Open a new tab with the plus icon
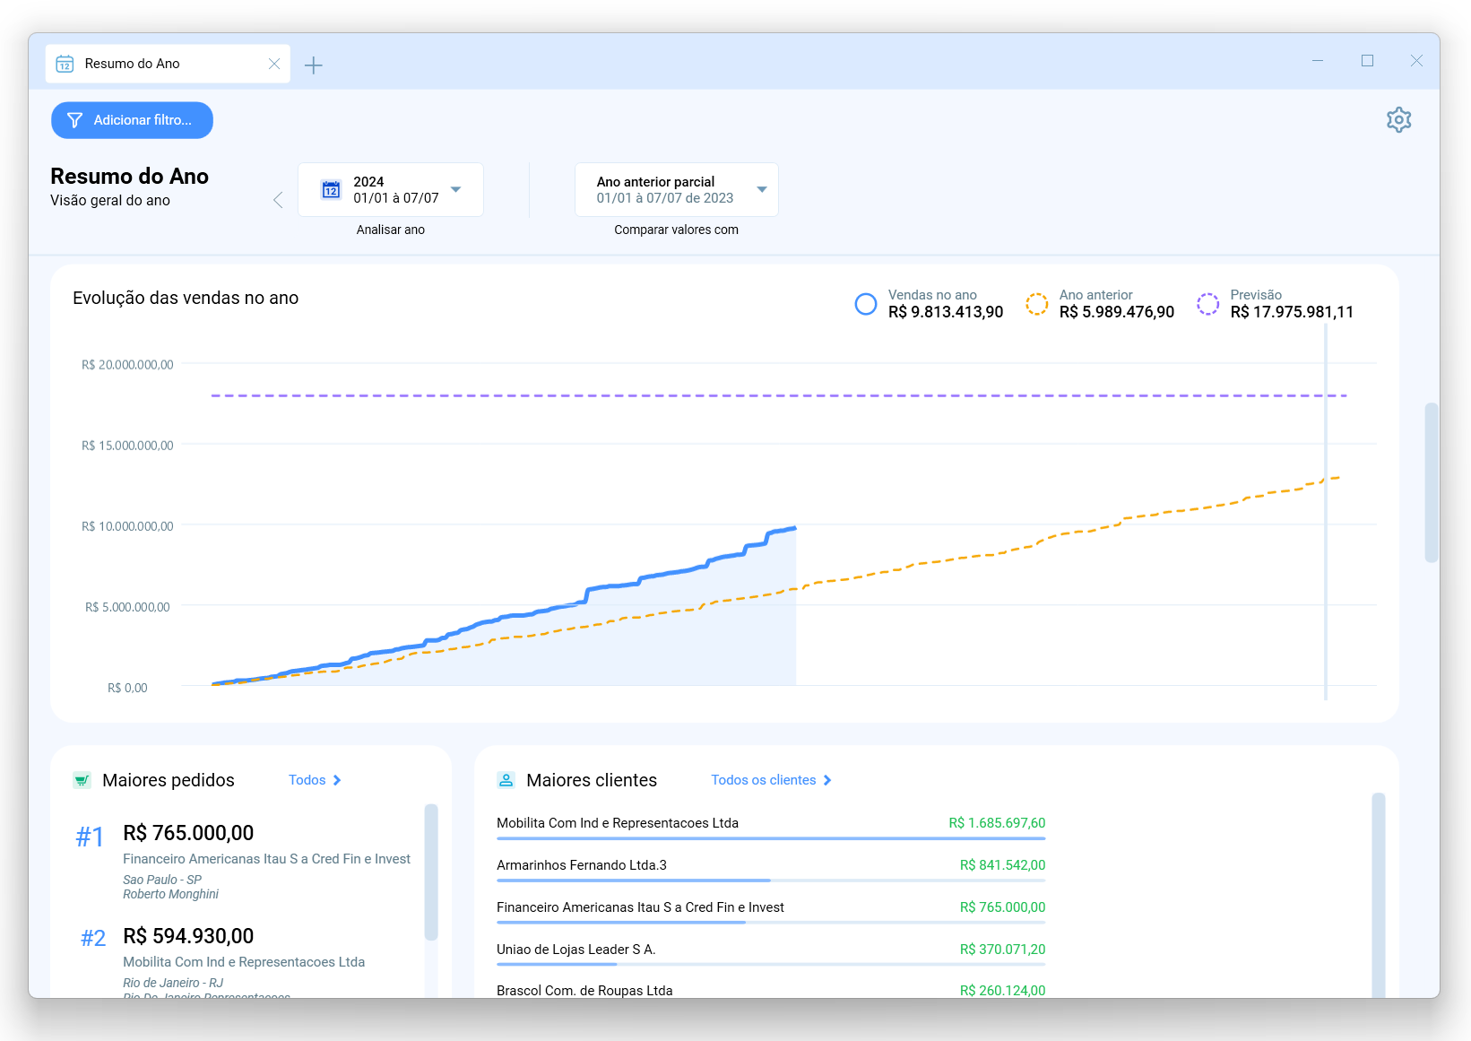 pos(313,65)
